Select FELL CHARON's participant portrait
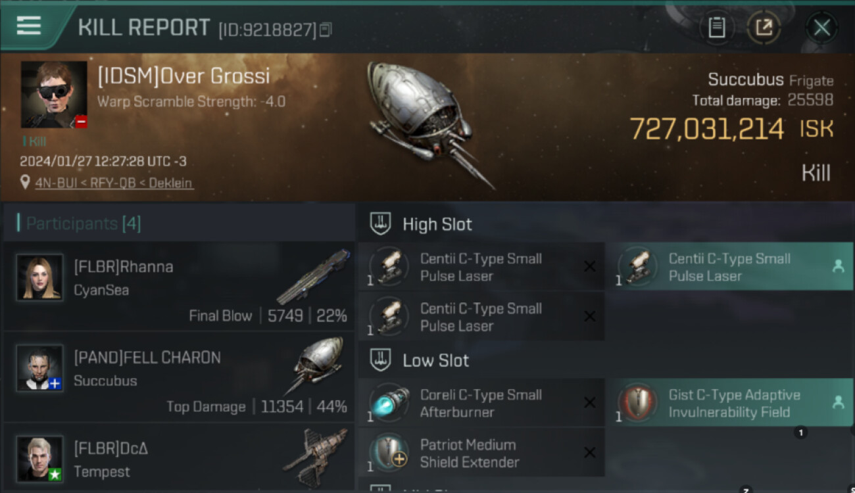The height and width of the screenshot is (493, 855). (40, 368)
